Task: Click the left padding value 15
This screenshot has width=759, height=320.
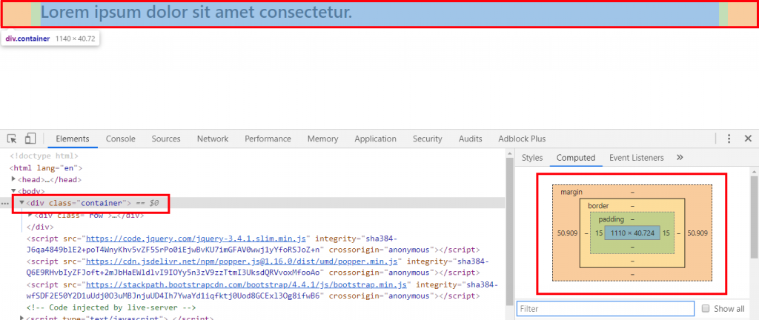Action: (599, 233)
